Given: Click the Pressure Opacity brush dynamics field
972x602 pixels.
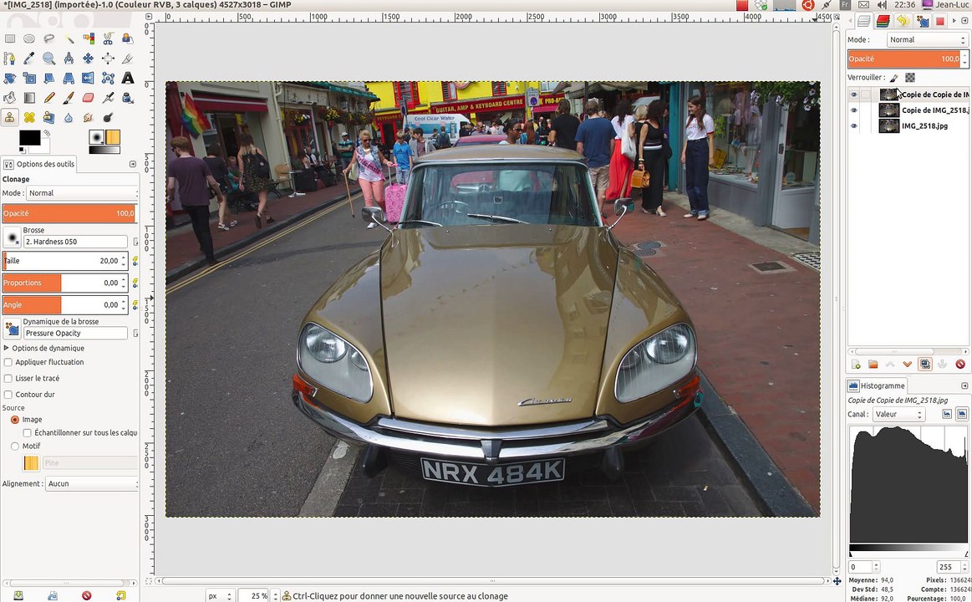Looking at the screenshot, I should point(75,333).
